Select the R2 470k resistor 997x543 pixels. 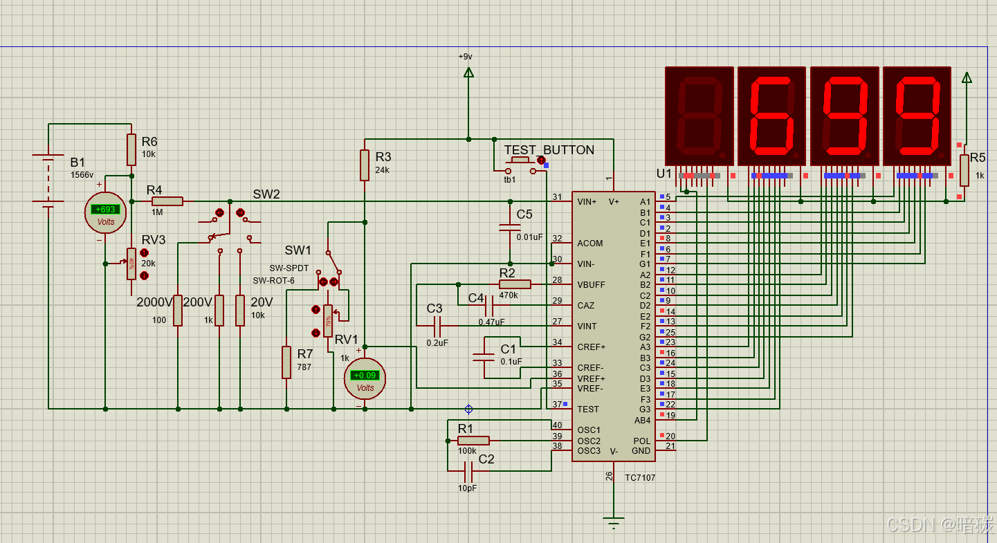[515, 284]
